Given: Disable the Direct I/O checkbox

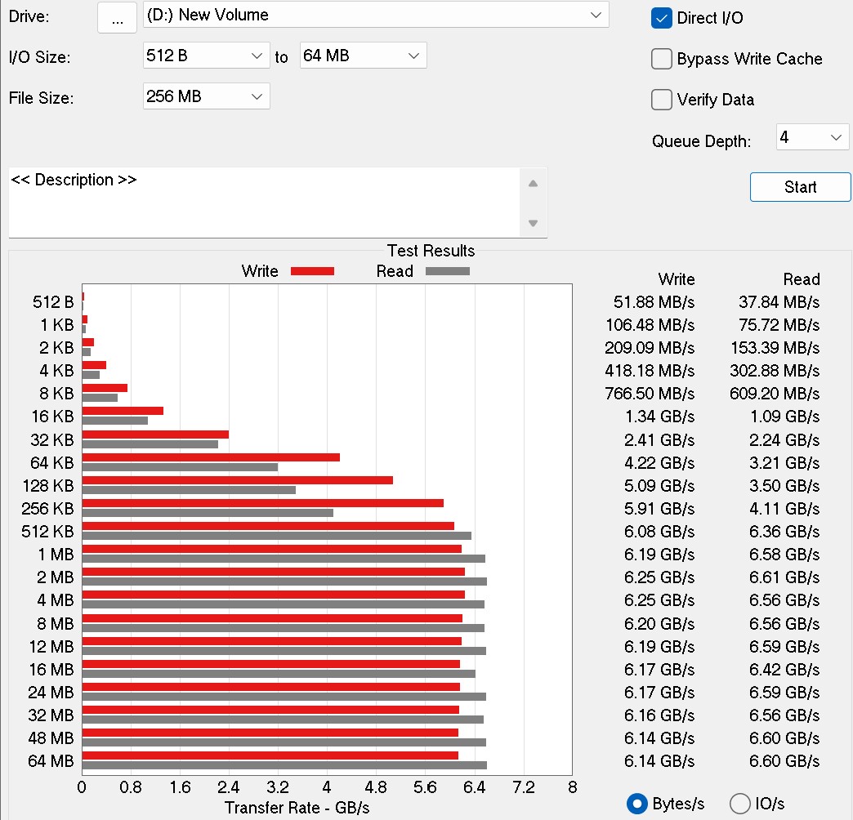Looking at the screenshot, I should [662, 17].
